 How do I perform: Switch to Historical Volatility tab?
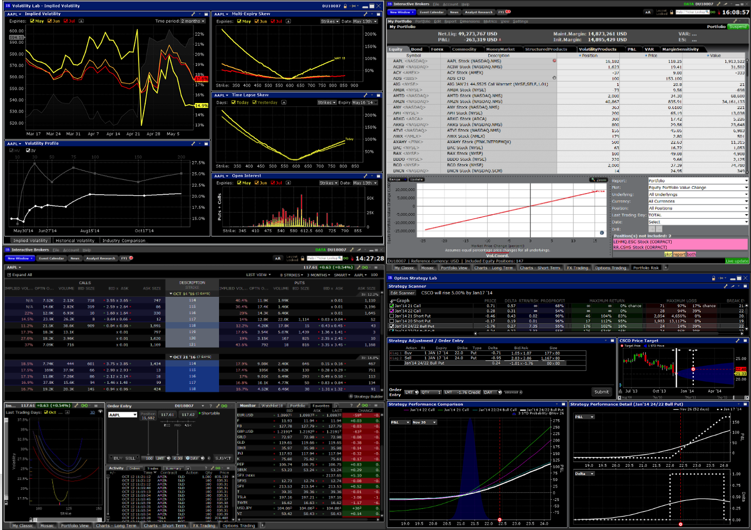point(75,240)
